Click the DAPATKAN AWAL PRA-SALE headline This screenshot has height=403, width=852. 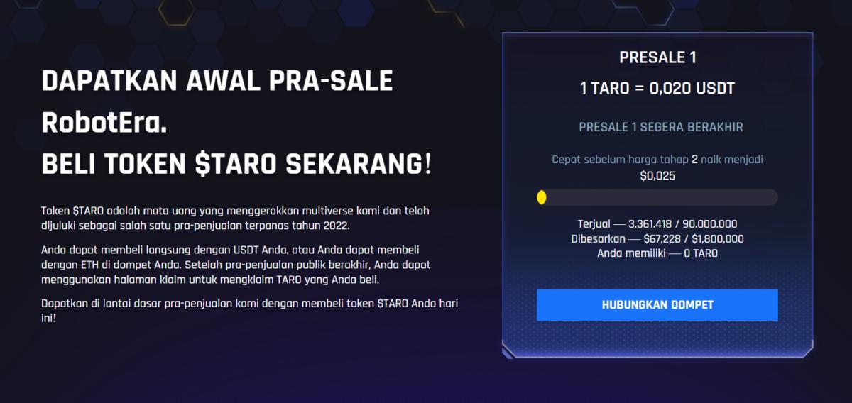(217, 82)
